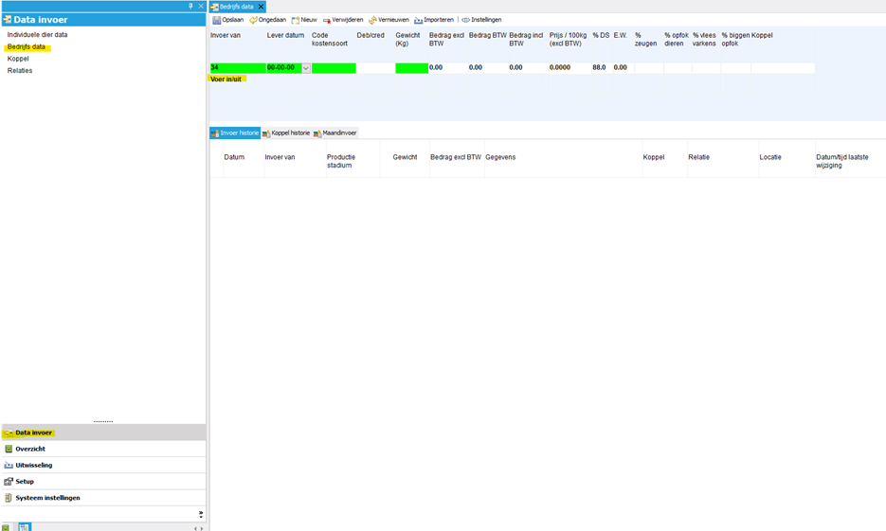
Task: Click the Overzicht navigation icon
Action: click(x=9, y=449)
